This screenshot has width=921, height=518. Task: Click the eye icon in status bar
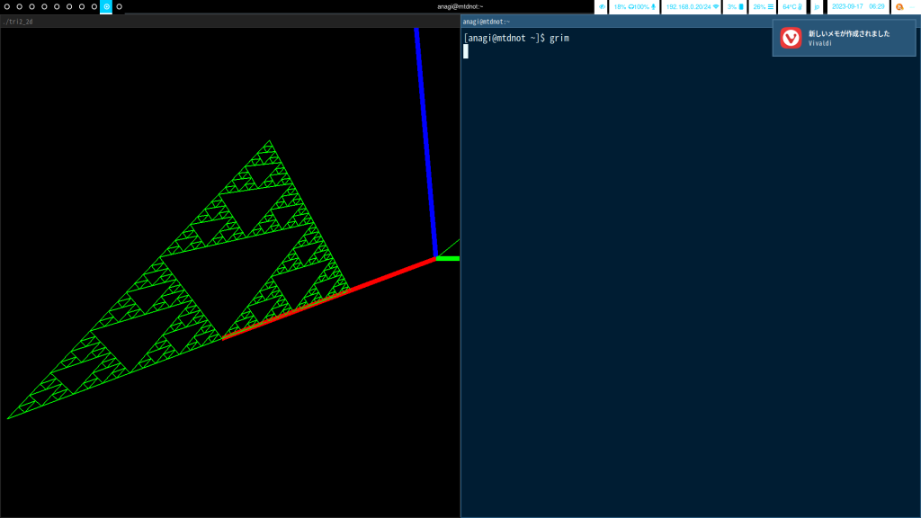(602, 6)
